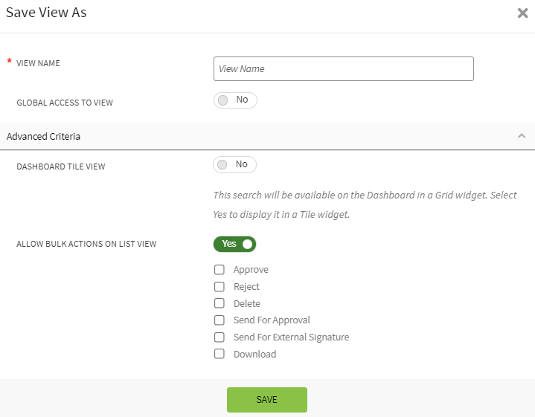Click the "Download" label text

254,355
